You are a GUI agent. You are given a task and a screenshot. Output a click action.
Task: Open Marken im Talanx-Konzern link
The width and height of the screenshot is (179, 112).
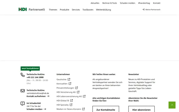pyautogui.click(x=69, y=109)
